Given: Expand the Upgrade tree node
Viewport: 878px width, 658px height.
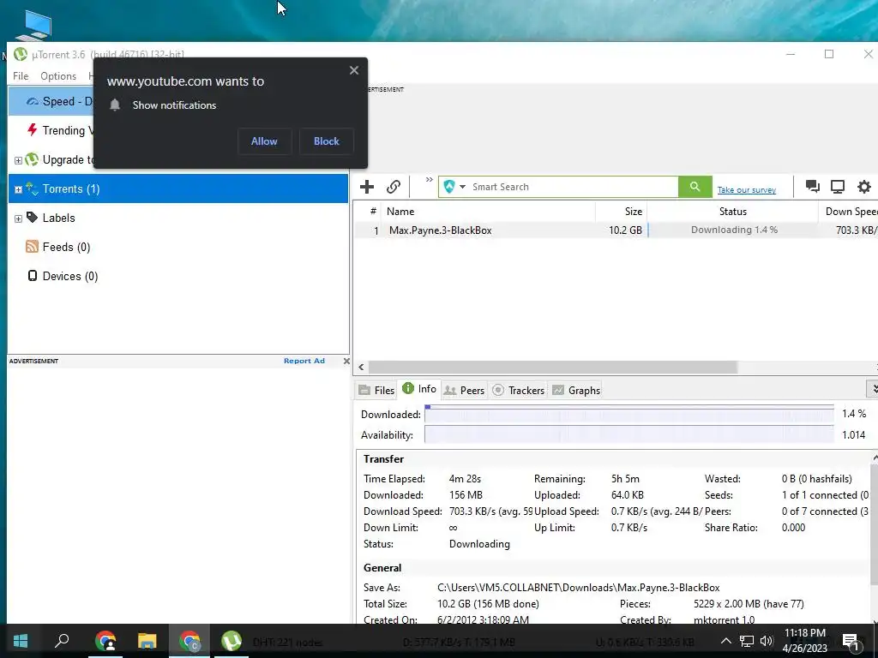Looking at the screenshot, I should tap(18, 160).
